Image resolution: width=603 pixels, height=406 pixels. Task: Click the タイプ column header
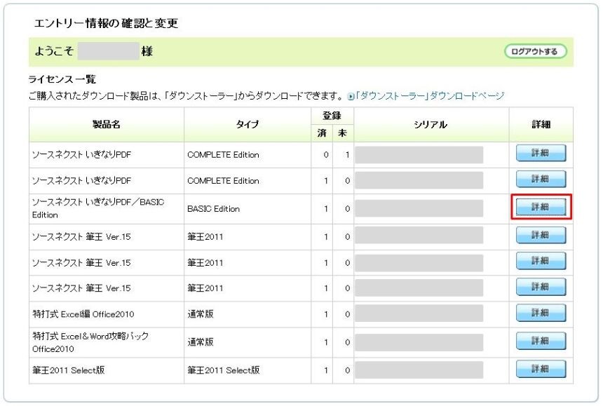[248, 125]
